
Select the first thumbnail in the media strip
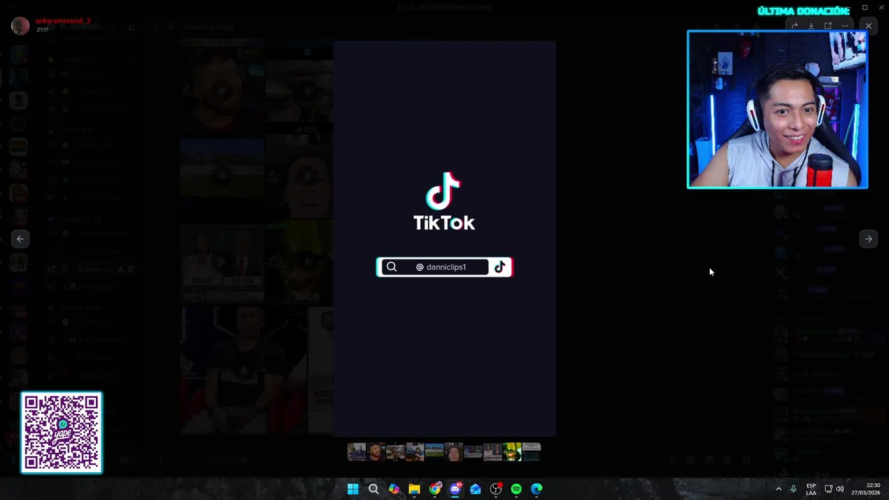coord(356,452)
